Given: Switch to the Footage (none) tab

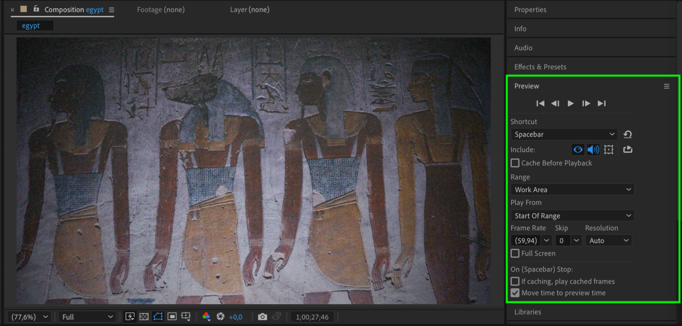Looking at the screenshot, I should (161, 10).
